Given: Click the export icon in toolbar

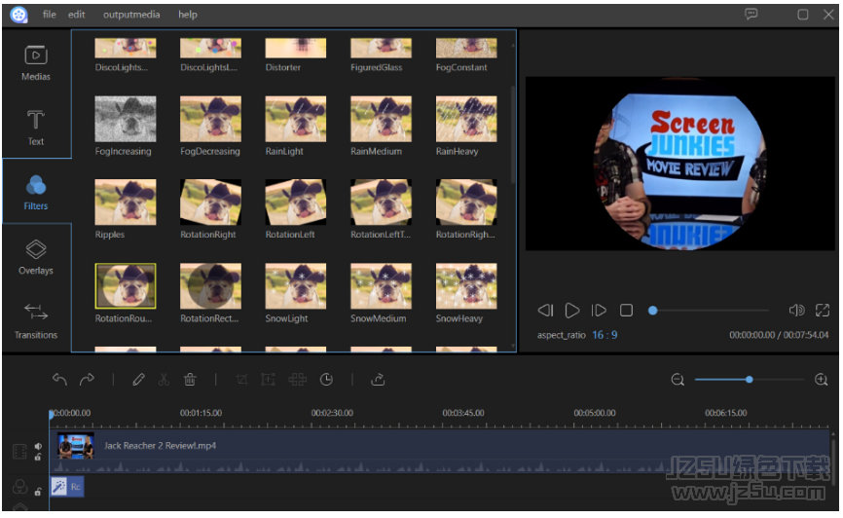Looking at the screenshot, I should 378,379.
